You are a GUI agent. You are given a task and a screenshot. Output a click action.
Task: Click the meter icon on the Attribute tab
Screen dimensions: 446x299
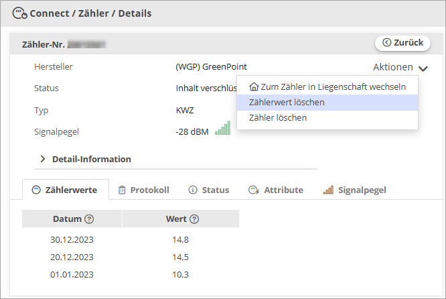[x=254, y=190]
